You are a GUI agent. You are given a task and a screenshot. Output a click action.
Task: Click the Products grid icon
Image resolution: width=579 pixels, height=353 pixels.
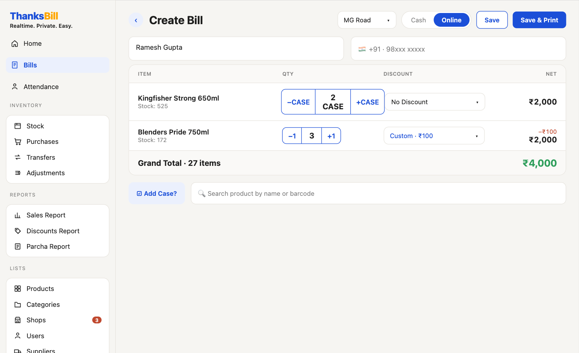18,289
